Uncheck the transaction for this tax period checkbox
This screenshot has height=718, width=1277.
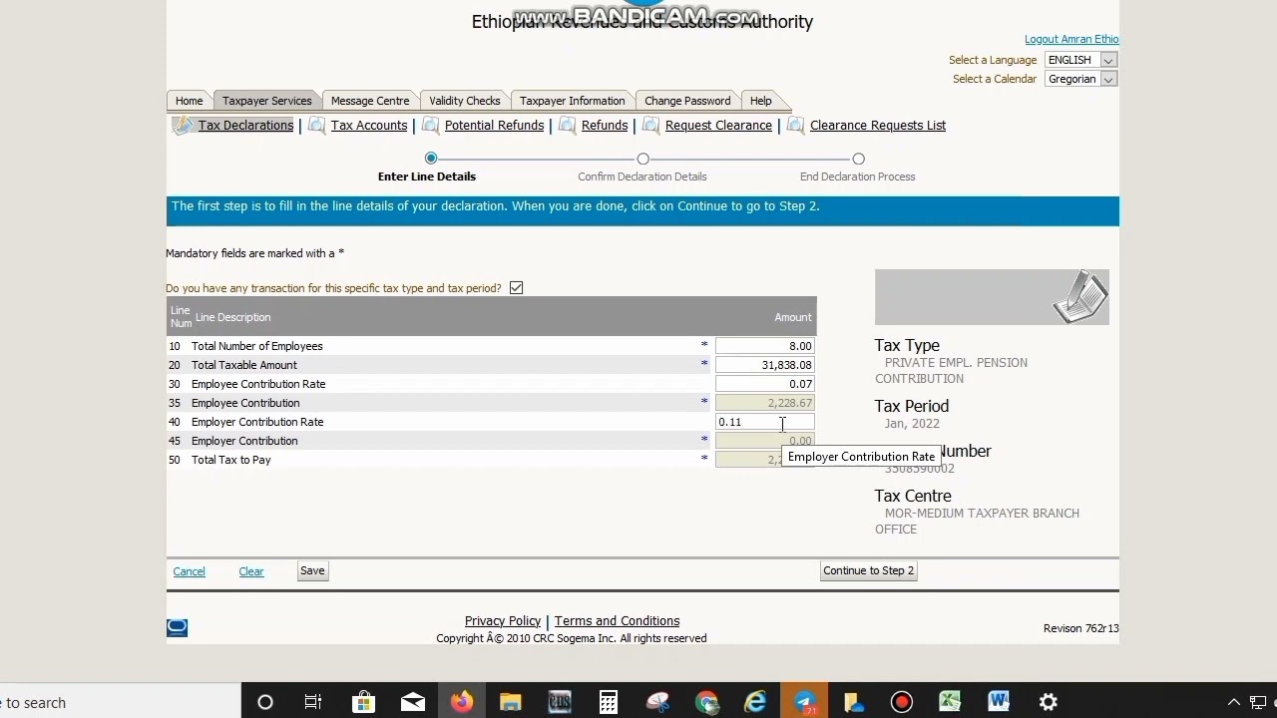516,288
